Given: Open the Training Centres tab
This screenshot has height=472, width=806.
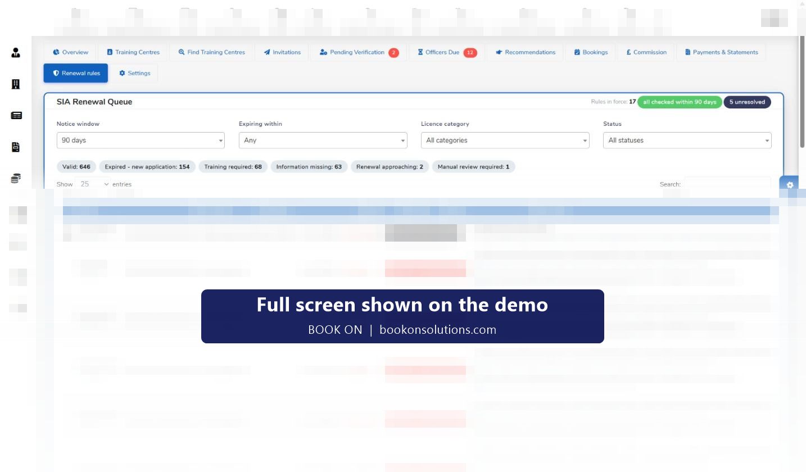Looking at the screenshot, I should [x=133, y=52].
